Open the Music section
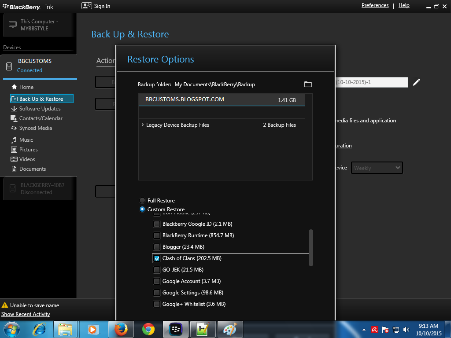Image resolution: width=451 pixels, height=338 pixels. pyautogui.click(x=26, y=140)
